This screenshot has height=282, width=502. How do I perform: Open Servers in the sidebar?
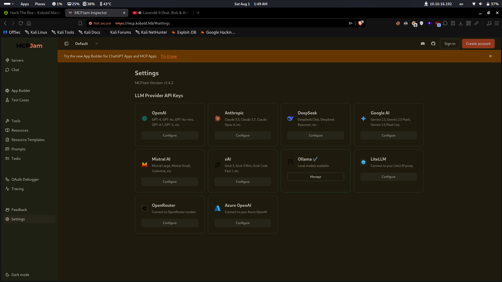pos(29,60)
